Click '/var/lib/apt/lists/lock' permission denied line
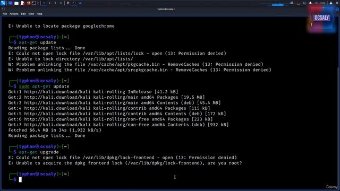Image resolution: width=340 pixels, height=191 pixels. pyautogui.click(x=117, y=53)
